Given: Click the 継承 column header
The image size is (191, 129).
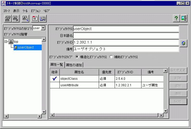Looking at the screenshot, I should click(55, 72).
